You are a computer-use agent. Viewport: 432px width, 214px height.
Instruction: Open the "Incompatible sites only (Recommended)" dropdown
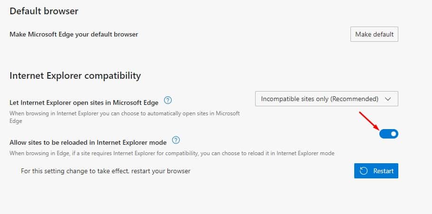pyautogui.click(x=326, y=99)
